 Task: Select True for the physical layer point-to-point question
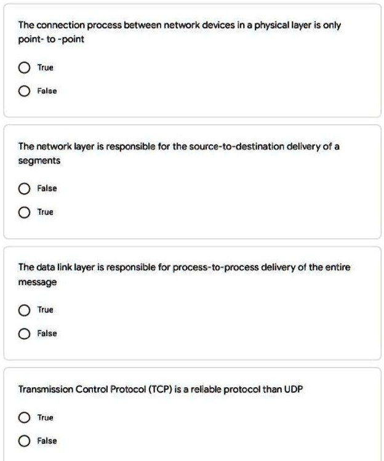(x=25, y=68)
